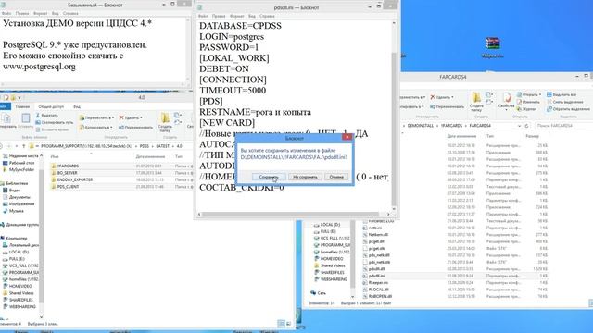593x333 pixels.
Task: Open Формат menu in Безымянный Notepad
Action: pos(41,13)
